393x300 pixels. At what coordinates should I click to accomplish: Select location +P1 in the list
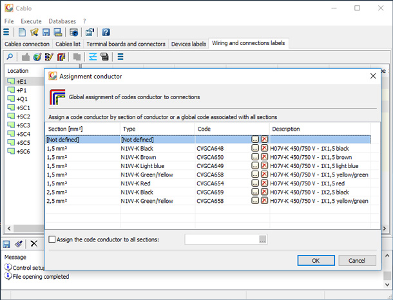(21, 90)
